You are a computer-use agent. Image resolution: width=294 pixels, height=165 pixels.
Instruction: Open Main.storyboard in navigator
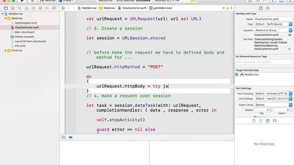[24, 32]
